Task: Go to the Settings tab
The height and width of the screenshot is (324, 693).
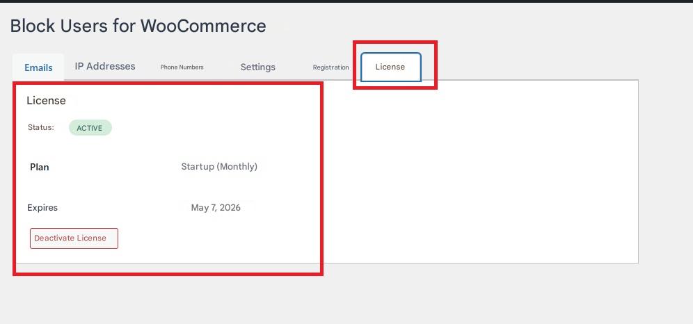Action: point(257,67)
